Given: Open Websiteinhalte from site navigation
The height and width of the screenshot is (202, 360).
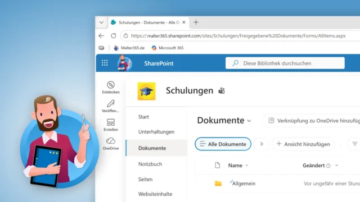Looking at the screenshot, I should pos(155,194).
